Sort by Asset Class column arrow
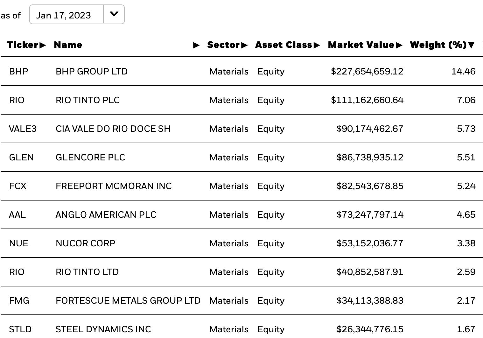Image resolution: width=483 pixels, height=338 pixels. [317, 45]
